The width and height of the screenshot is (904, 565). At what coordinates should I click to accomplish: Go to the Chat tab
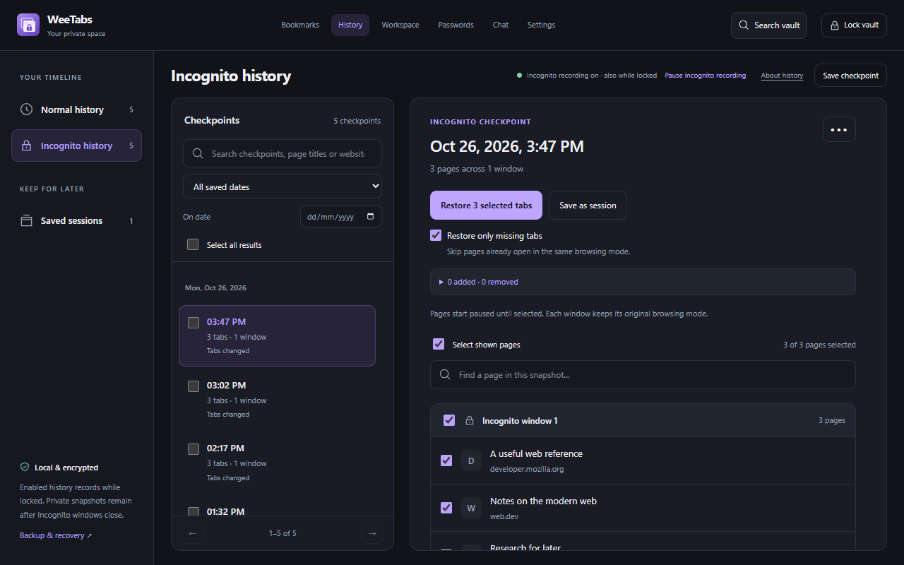click(501, 25)
